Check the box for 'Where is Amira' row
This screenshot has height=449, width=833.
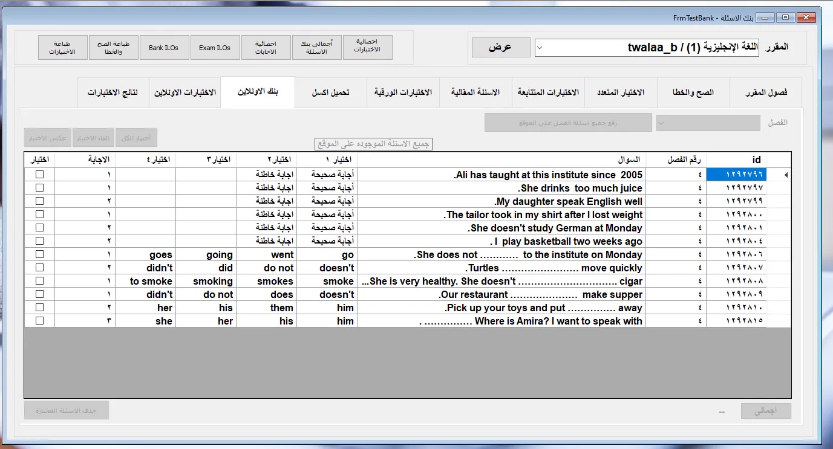[x=40, y=321]
